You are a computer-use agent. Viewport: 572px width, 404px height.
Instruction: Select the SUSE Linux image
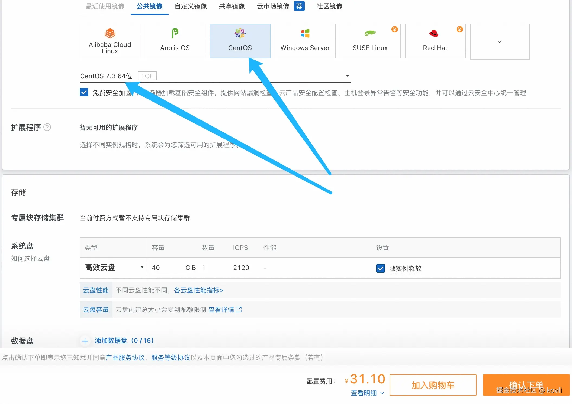(x=370, y=41)
